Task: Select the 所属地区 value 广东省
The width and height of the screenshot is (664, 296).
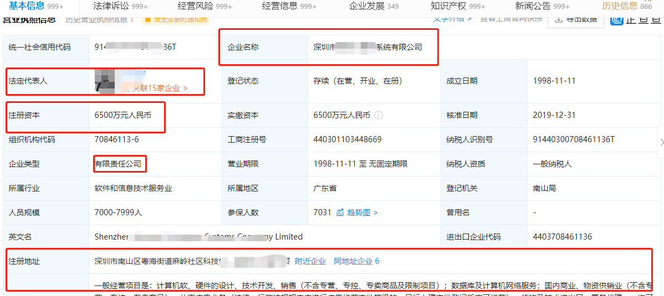Action: click(x=325, y=188)
